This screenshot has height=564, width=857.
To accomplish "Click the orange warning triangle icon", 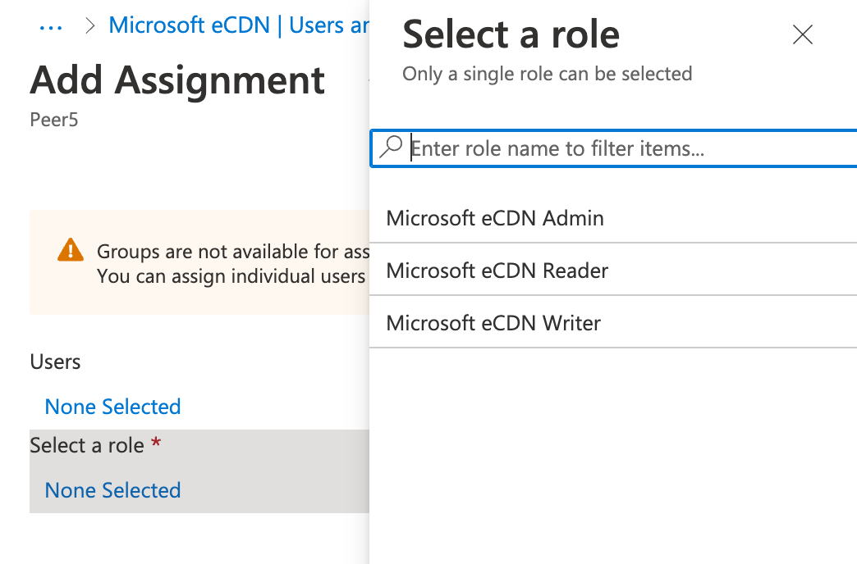I will click(71, 250).
